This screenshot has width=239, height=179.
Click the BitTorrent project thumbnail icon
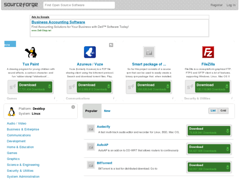click(x=91, y=165)
